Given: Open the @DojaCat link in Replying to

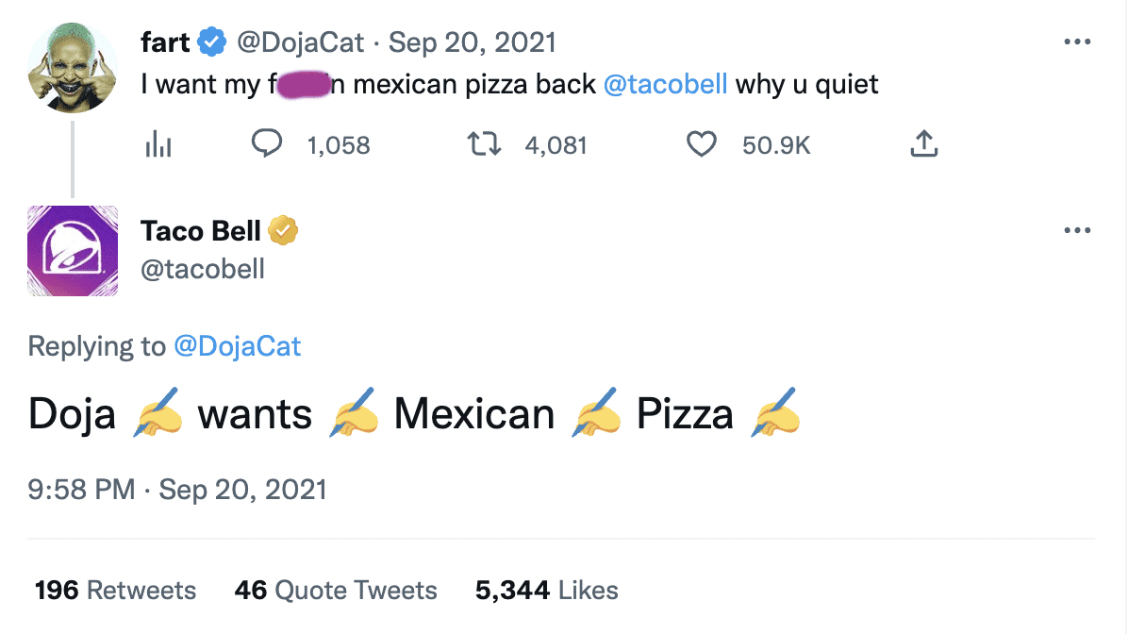Looking at the screenshot, I should click(x=237, y=346).
